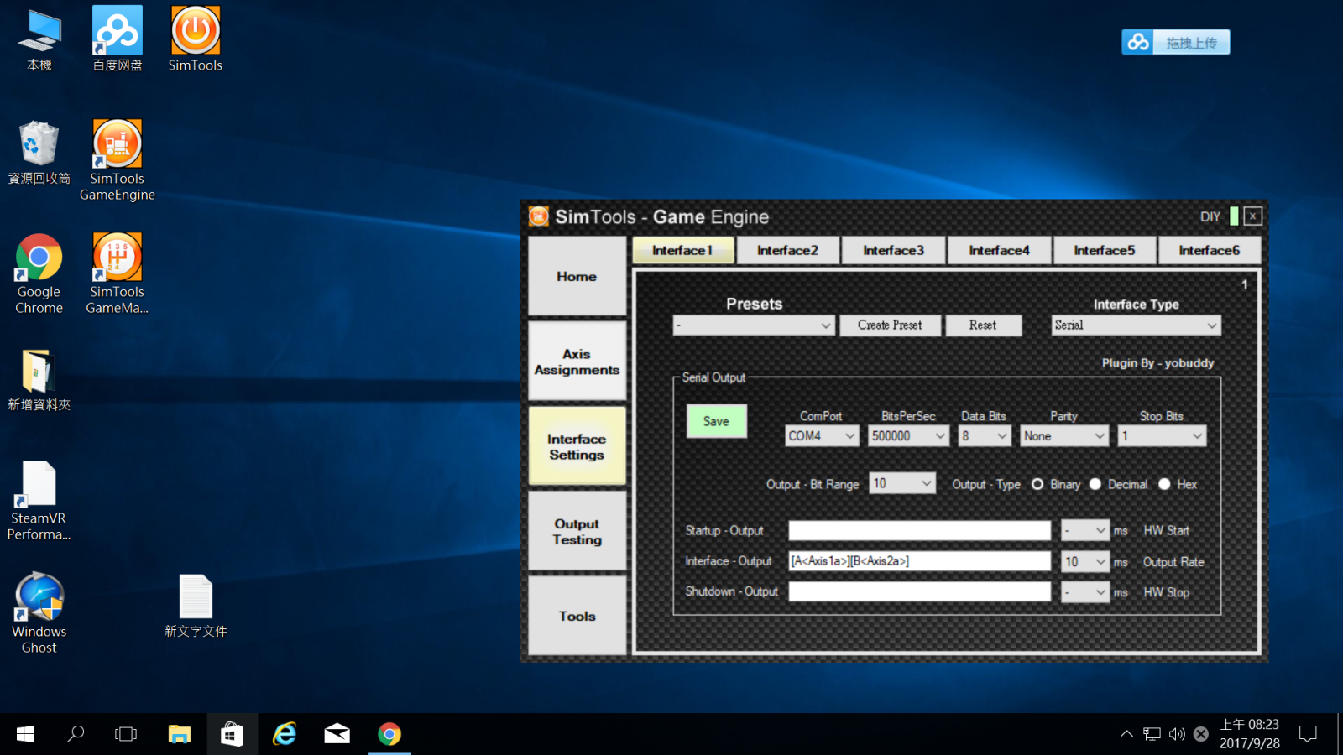Go to the Home section
This screenshot has width=1343, height=755.
[577, 276]
